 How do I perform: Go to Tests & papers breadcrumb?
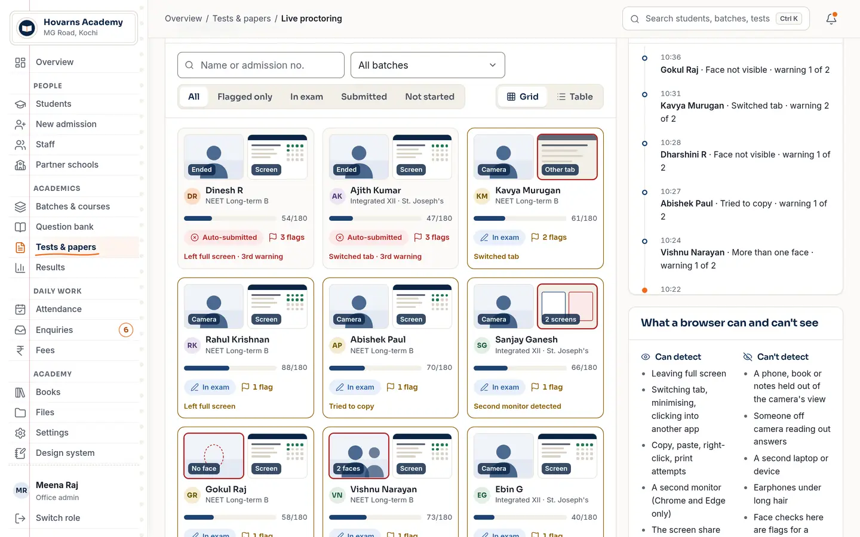click(242, 18)
